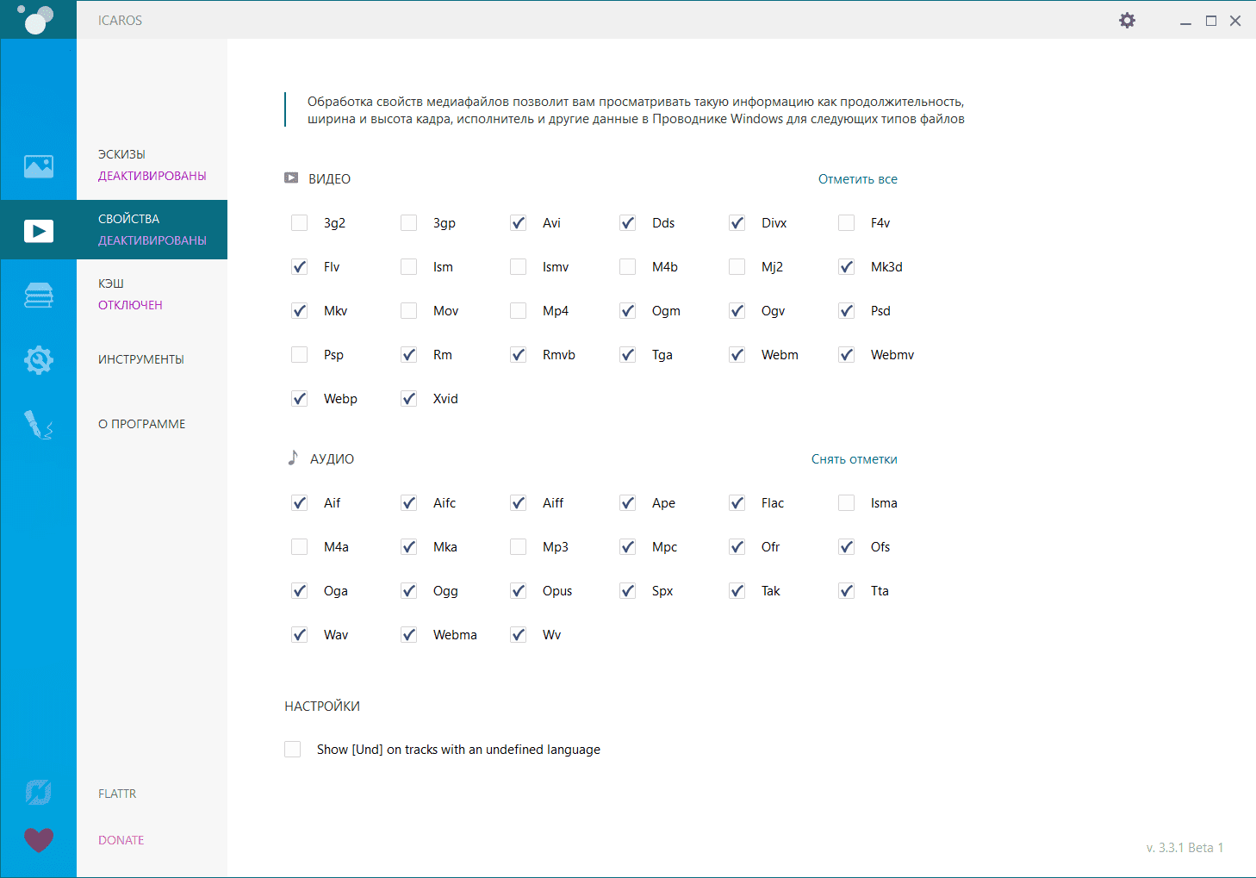Open the FLATTR item
Image resolution: width=1256 pixels, height=878 pixels.
click(117, 794)
